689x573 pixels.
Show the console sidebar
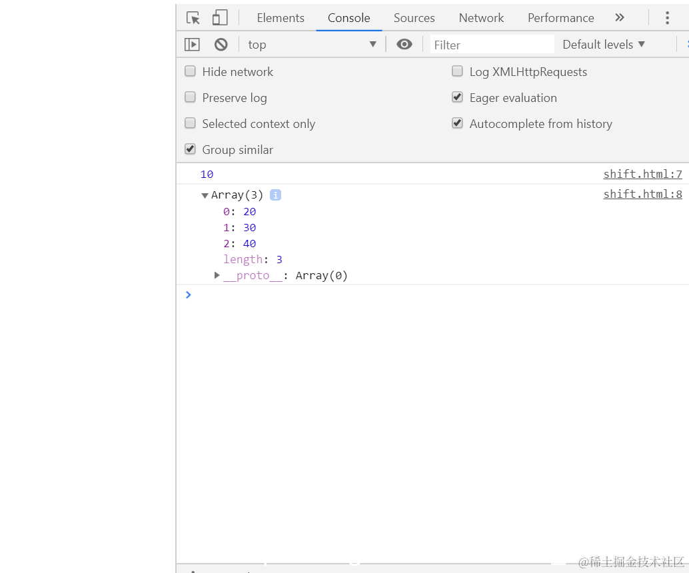192,45
